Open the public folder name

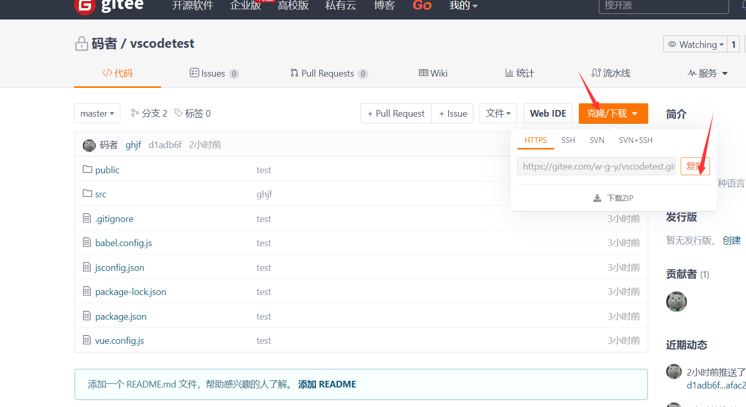point(108,170)
